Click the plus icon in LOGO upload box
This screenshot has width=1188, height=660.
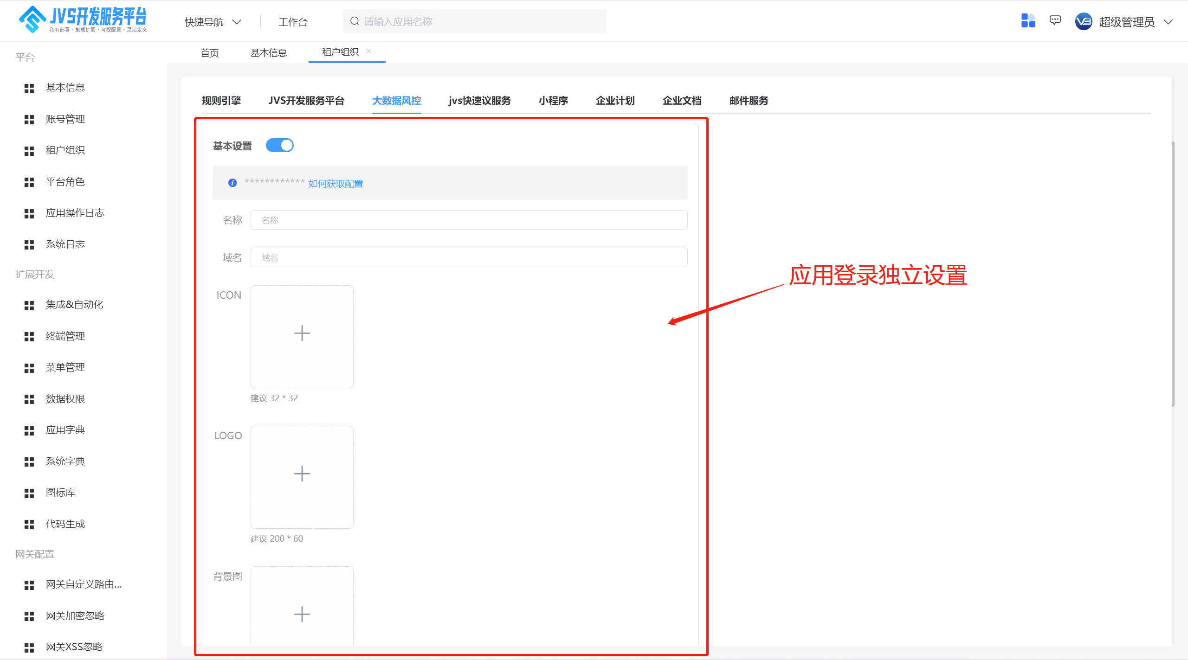[x=302, y=474]
